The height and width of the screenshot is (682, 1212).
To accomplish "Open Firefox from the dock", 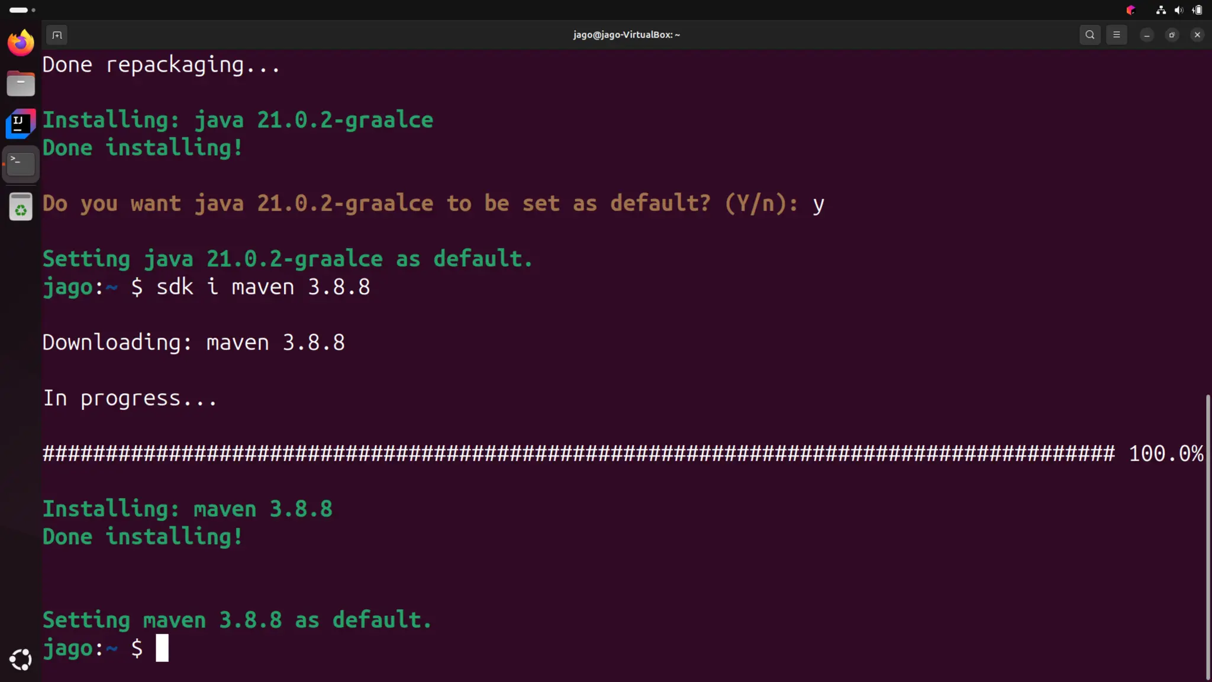I will click(21, 43).
